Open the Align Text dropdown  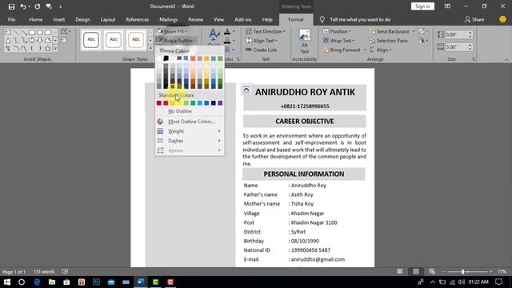(262, 41)
